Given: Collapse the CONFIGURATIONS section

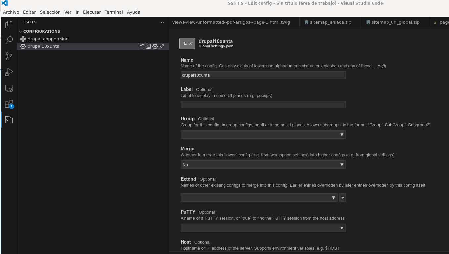Looking at the screenshot, I should tap(20, 32).
